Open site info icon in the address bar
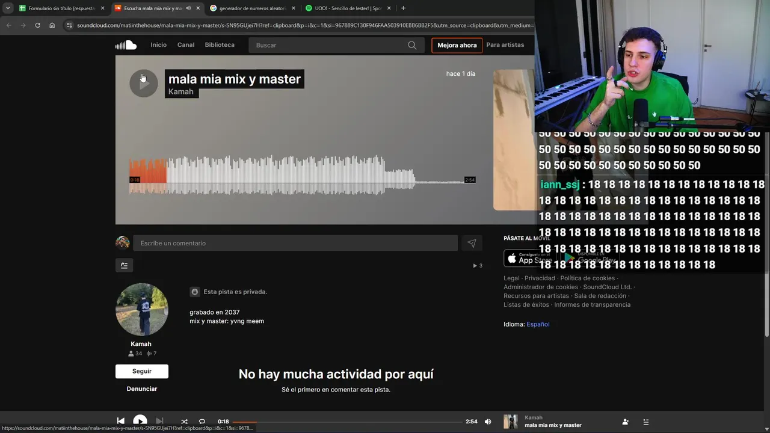 click(69, 25)
